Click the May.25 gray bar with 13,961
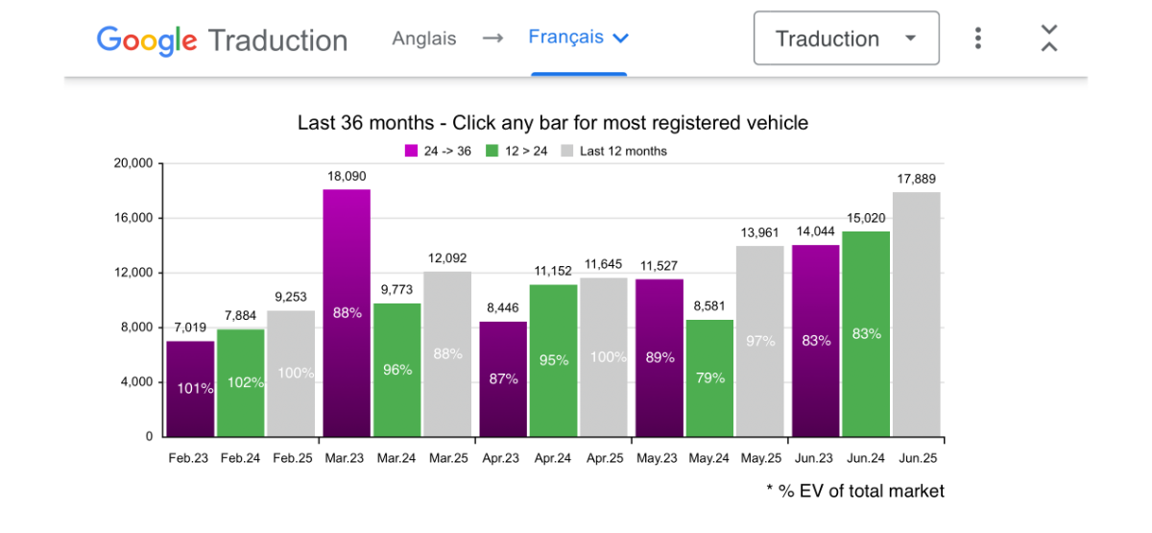 pyautogui.click(x=760, y=341)
